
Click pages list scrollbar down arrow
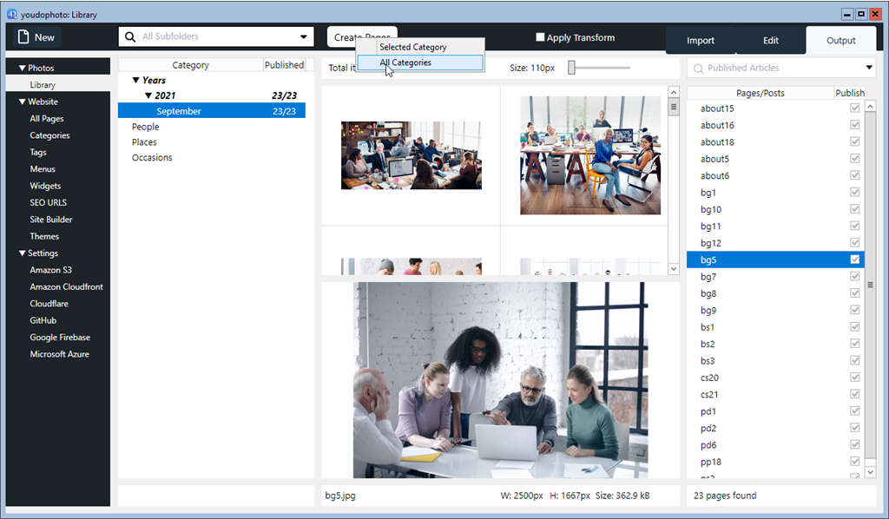[870, 472]
